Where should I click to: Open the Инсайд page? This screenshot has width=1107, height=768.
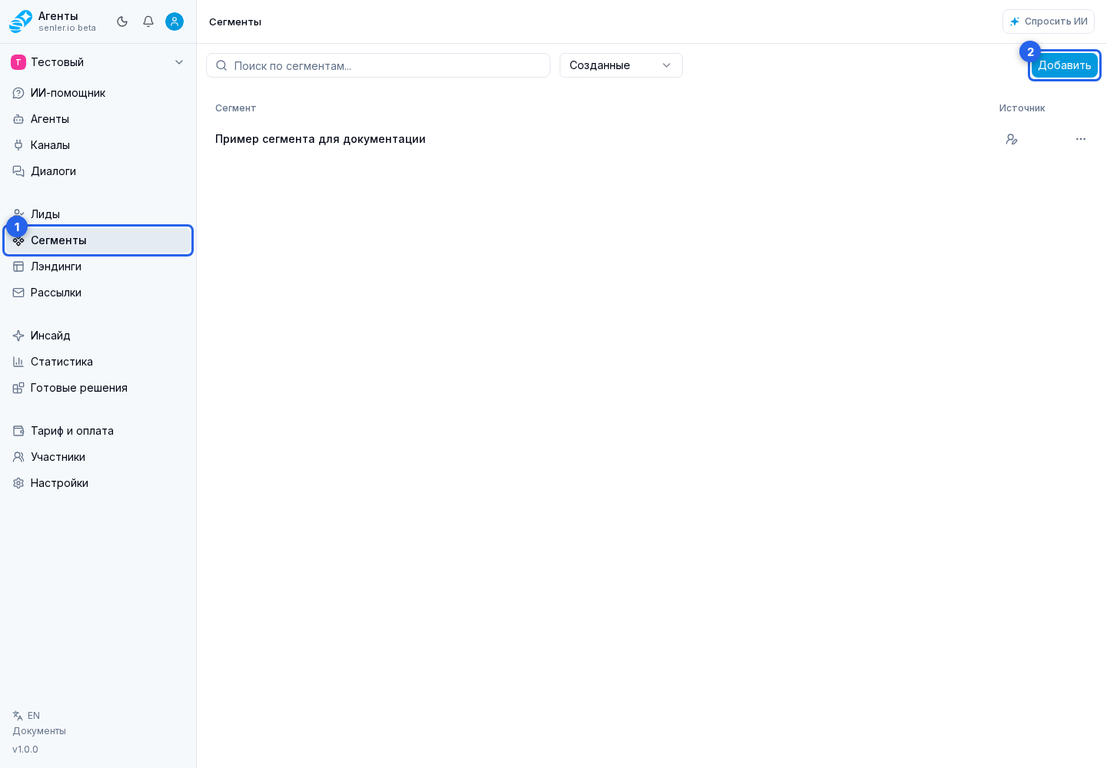(x=98, y=336)
